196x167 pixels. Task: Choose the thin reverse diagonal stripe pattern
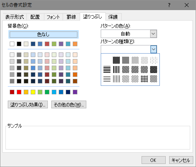point(126,79)
